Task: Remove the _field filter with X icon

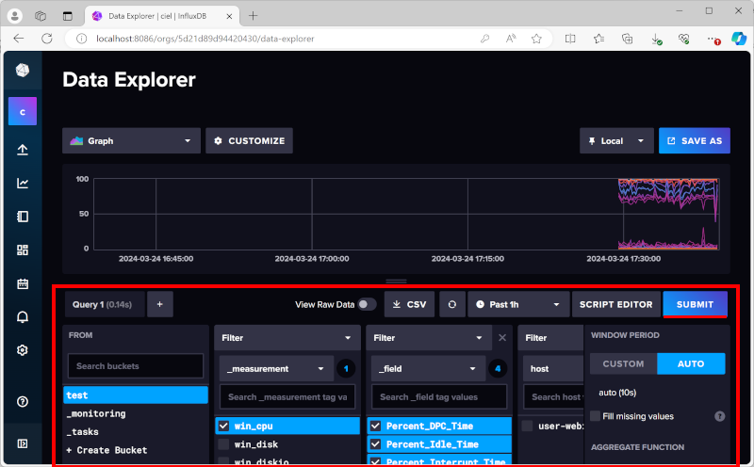Action: (x=502, y=338)
